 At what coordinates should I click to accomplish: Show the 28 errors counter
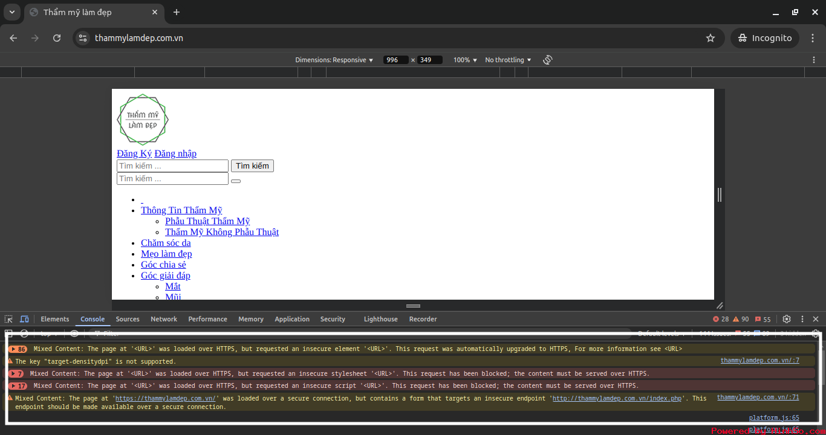(x=721, y=319)
